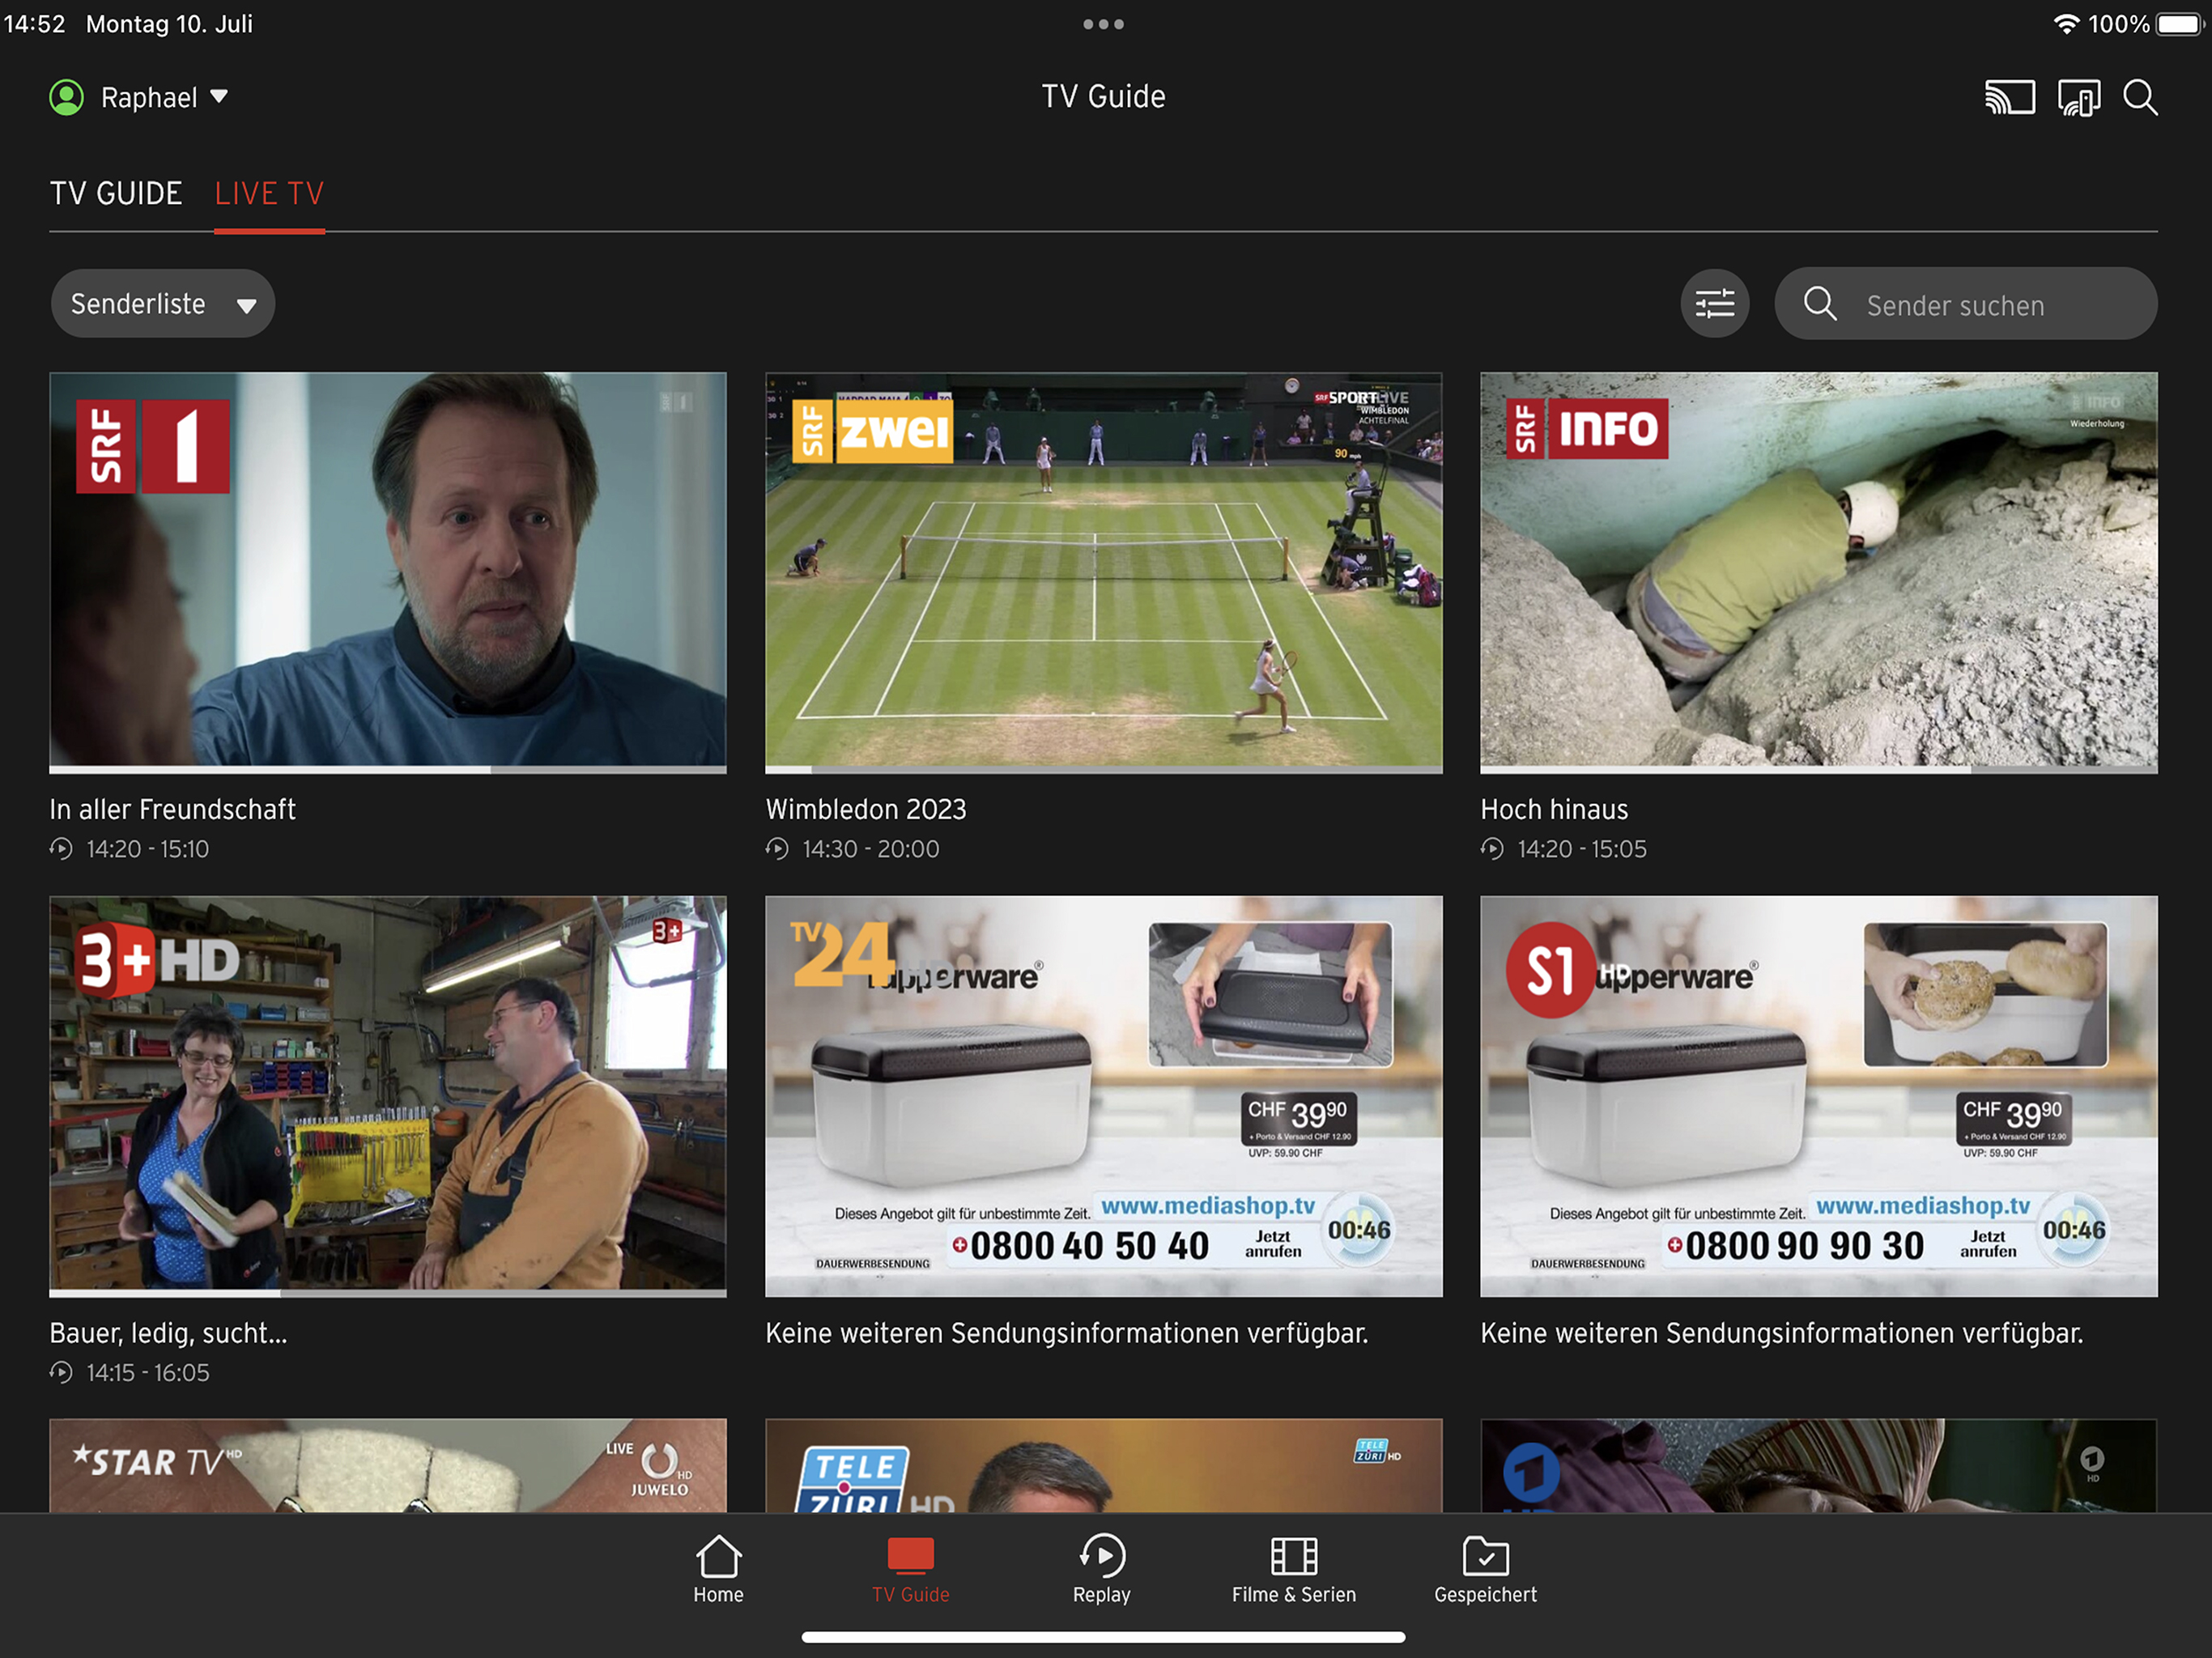This screenshot has height=1658, width=2212.
Task: Go to Home in bottom navigation
Action: 718,1568
